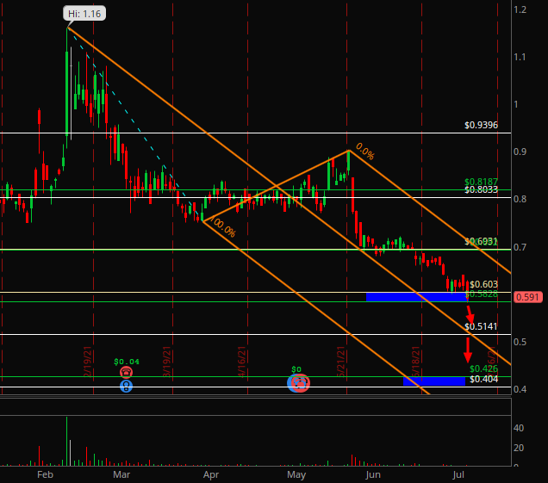Click the Apr label on time axis
Image resolution: width=548 pixels, height=483 pixels.
211,474
